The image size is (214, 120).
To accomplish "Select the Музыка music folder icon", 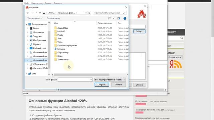I will (x=56, y=49).
